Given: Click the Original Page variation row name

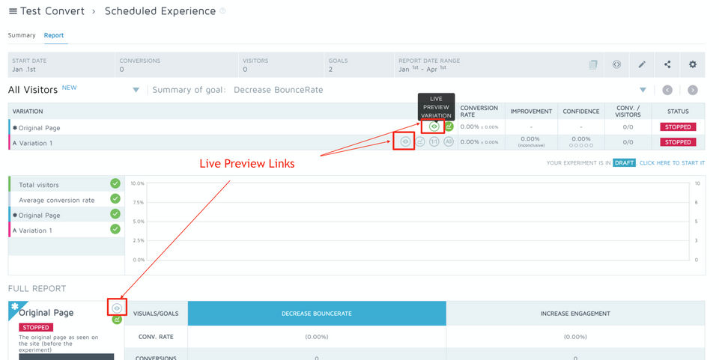Looking at the screenshot, I should [x=39, y=128].
